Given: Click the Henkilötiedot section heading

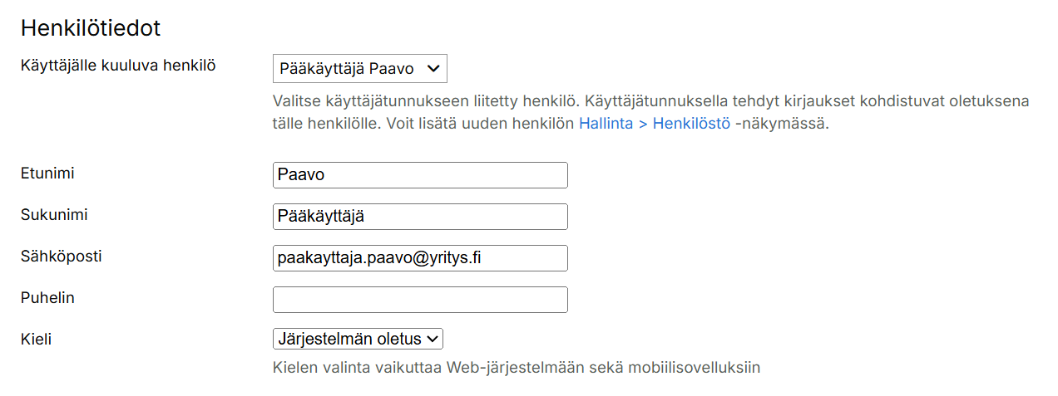Looking at the screenshot, I should point(91,28).
